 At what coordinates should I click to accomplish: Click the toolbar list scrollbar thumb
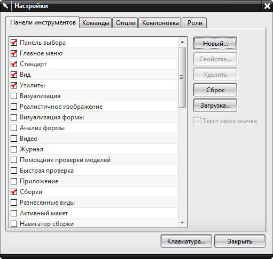click(x=182, y=77)
